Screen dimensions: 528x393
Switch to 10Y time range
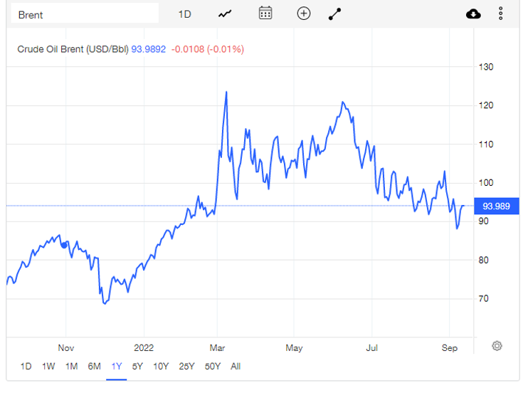coord(161,367)
